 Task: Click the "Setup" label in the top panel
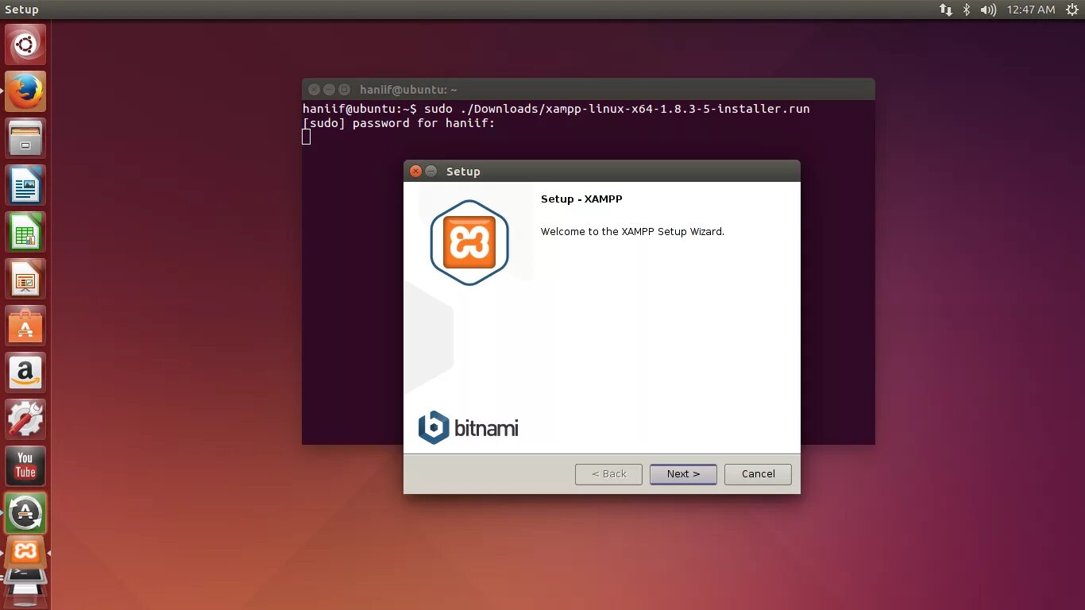(21, 10)
